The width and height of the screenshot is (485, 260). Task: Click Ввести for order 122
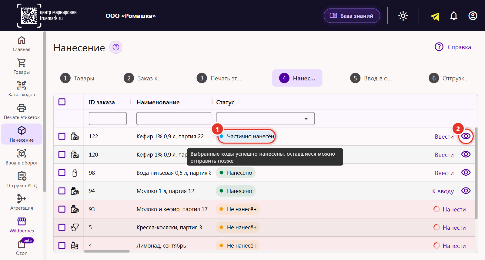(444, 137)
